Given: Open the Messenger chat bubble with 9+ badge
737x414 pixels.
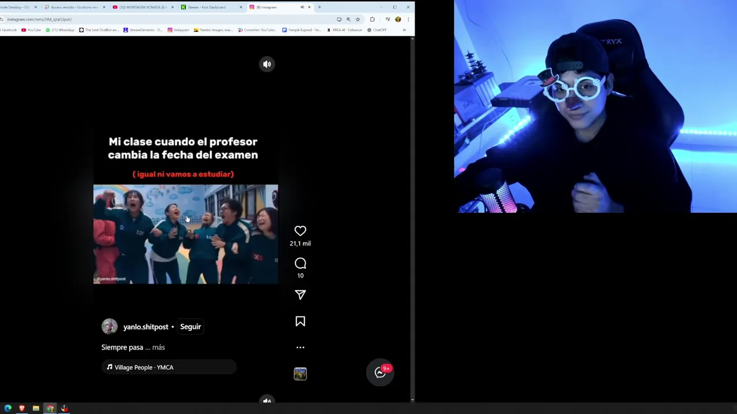Looking at the screenshot, I should (380, 372).
